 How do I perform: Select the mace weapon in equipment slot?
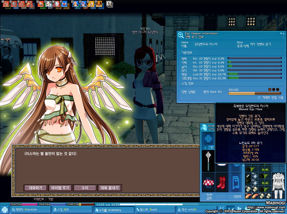click(x=208, y=161)
